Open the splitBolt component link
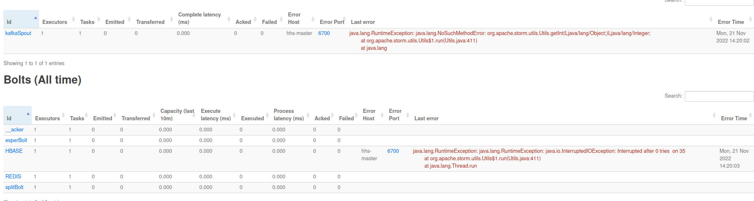Image resolution: width=754 pixels, height=201 pixels. (x=14, y=187)
